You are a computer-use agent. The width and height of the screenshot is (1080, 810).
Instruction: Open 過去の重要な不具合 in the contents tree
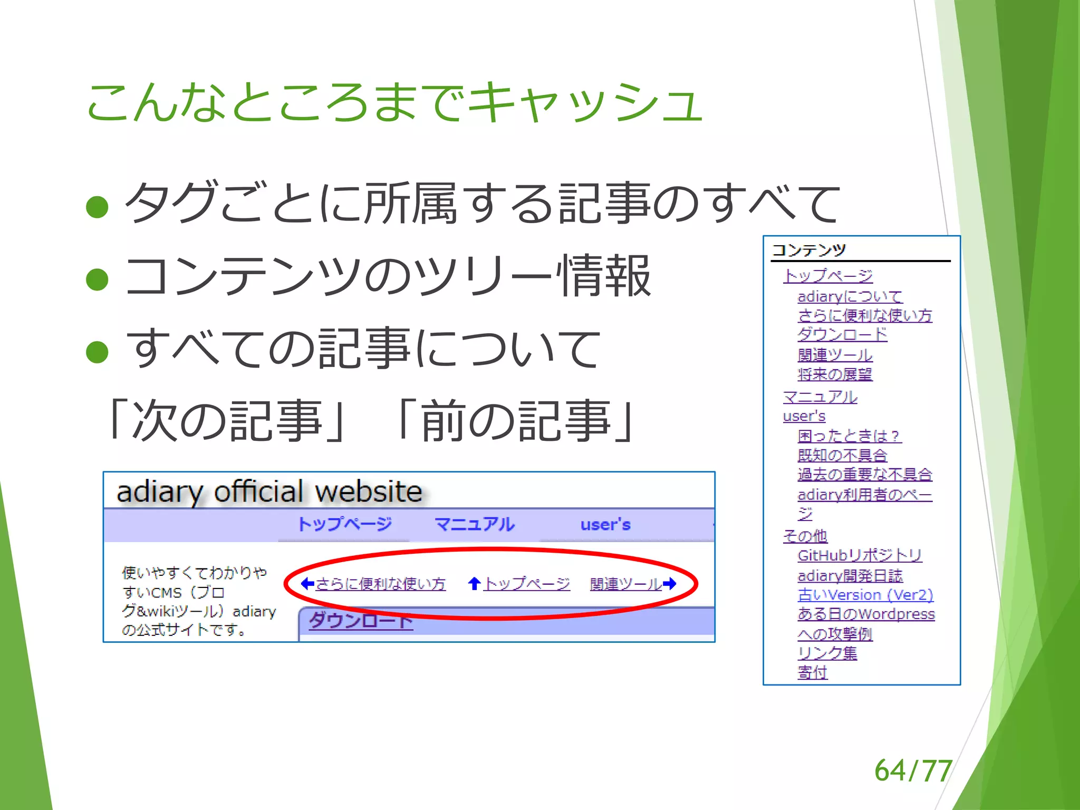click(865, 474)
